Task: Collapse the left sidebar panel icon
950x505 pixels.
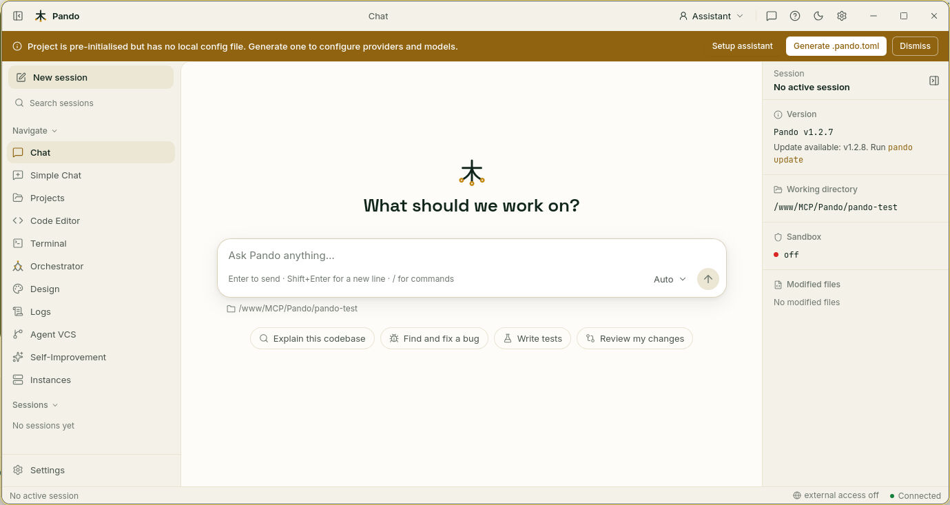Action: click(x=18, y=16)
